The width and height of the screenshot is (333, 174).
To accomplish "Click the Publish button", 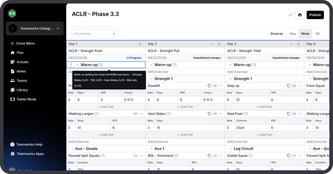I will (315, 15).
